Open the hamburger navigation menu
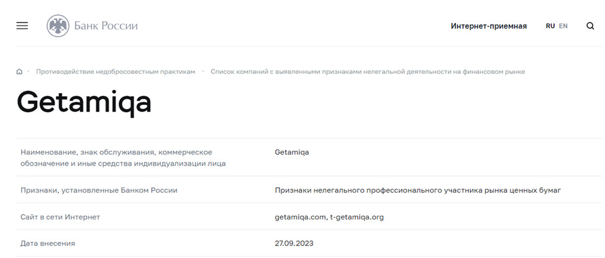The image size is (605, 258). tap(22, 26)
